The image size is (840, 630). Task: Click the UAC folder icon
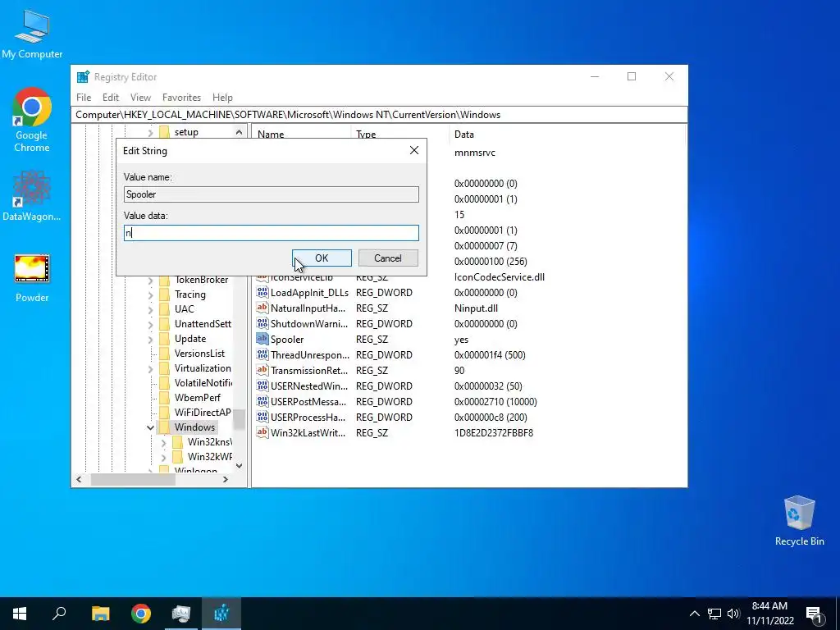[x=164, y=309]
